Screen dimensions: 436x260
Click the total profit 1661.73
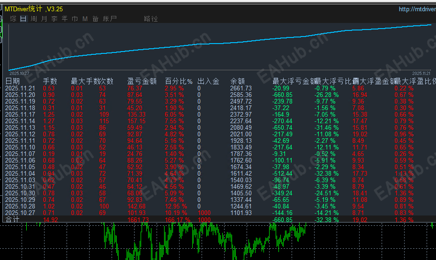pos(138,219)
